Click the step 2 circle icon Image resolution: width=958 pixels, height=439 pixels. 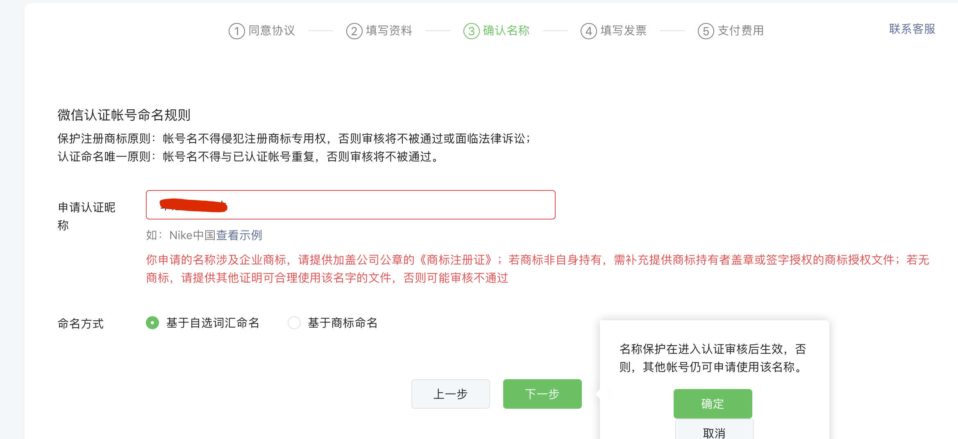[354, 31]
